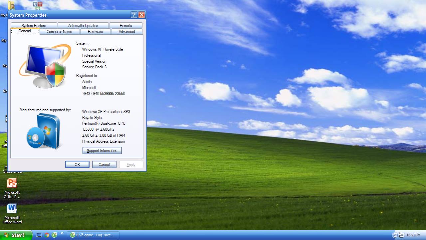The height and width of the screenshot is (240, 426).
Task: Click the product ID 76487-640-5536995-23550
Action: [x=104, y=94]
